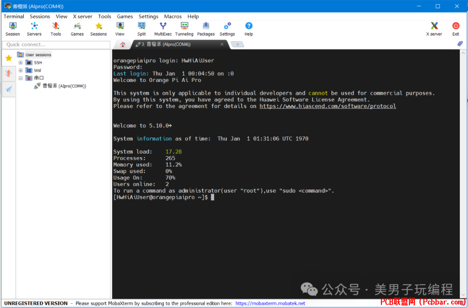The height and width of the screenshot is (308, 468).
Task: Click the terminal scrollbar up arrow
Action: [x=463, y=53]
